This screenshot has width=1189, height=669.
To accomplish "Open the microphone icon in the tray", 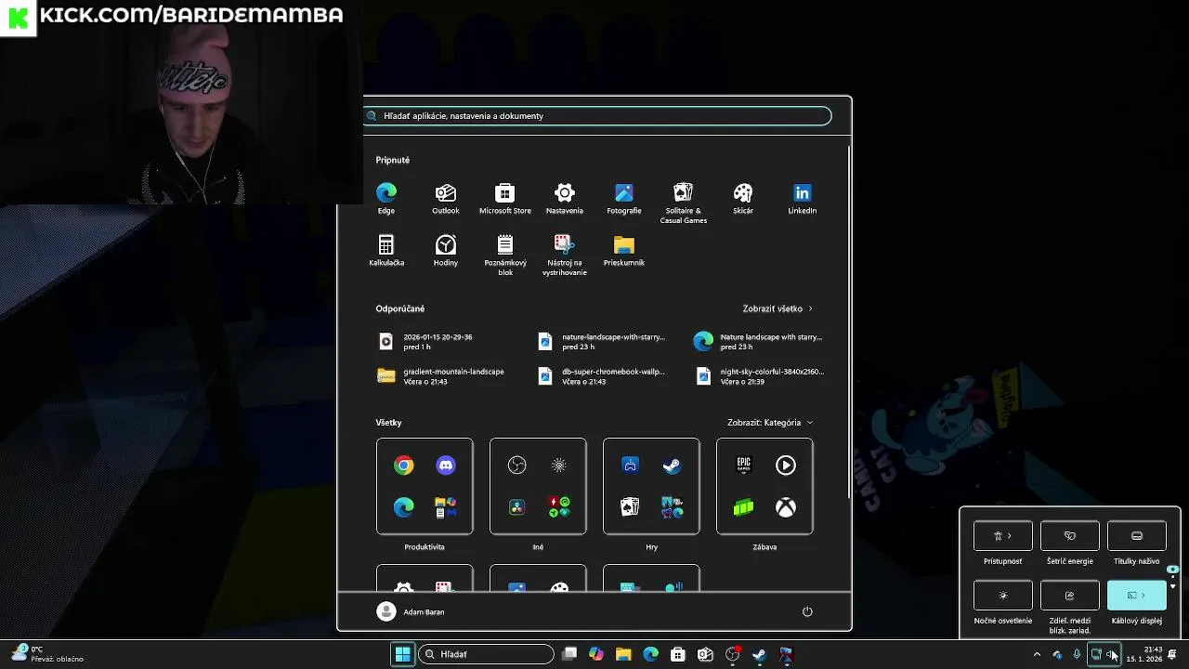I will click(1077, 654).
